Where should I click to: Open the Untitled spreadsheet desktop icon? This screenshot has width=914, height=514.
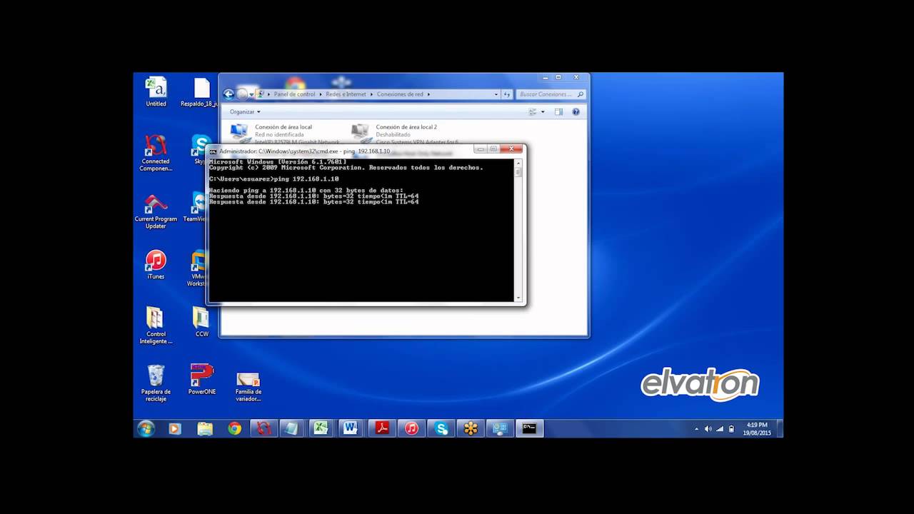point(156,92)
